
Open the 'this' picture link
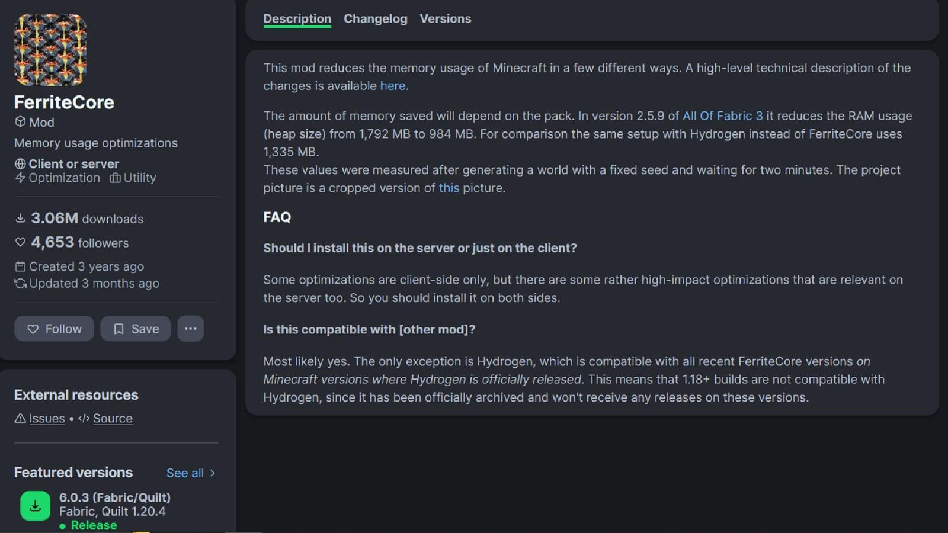pos(449,188)
